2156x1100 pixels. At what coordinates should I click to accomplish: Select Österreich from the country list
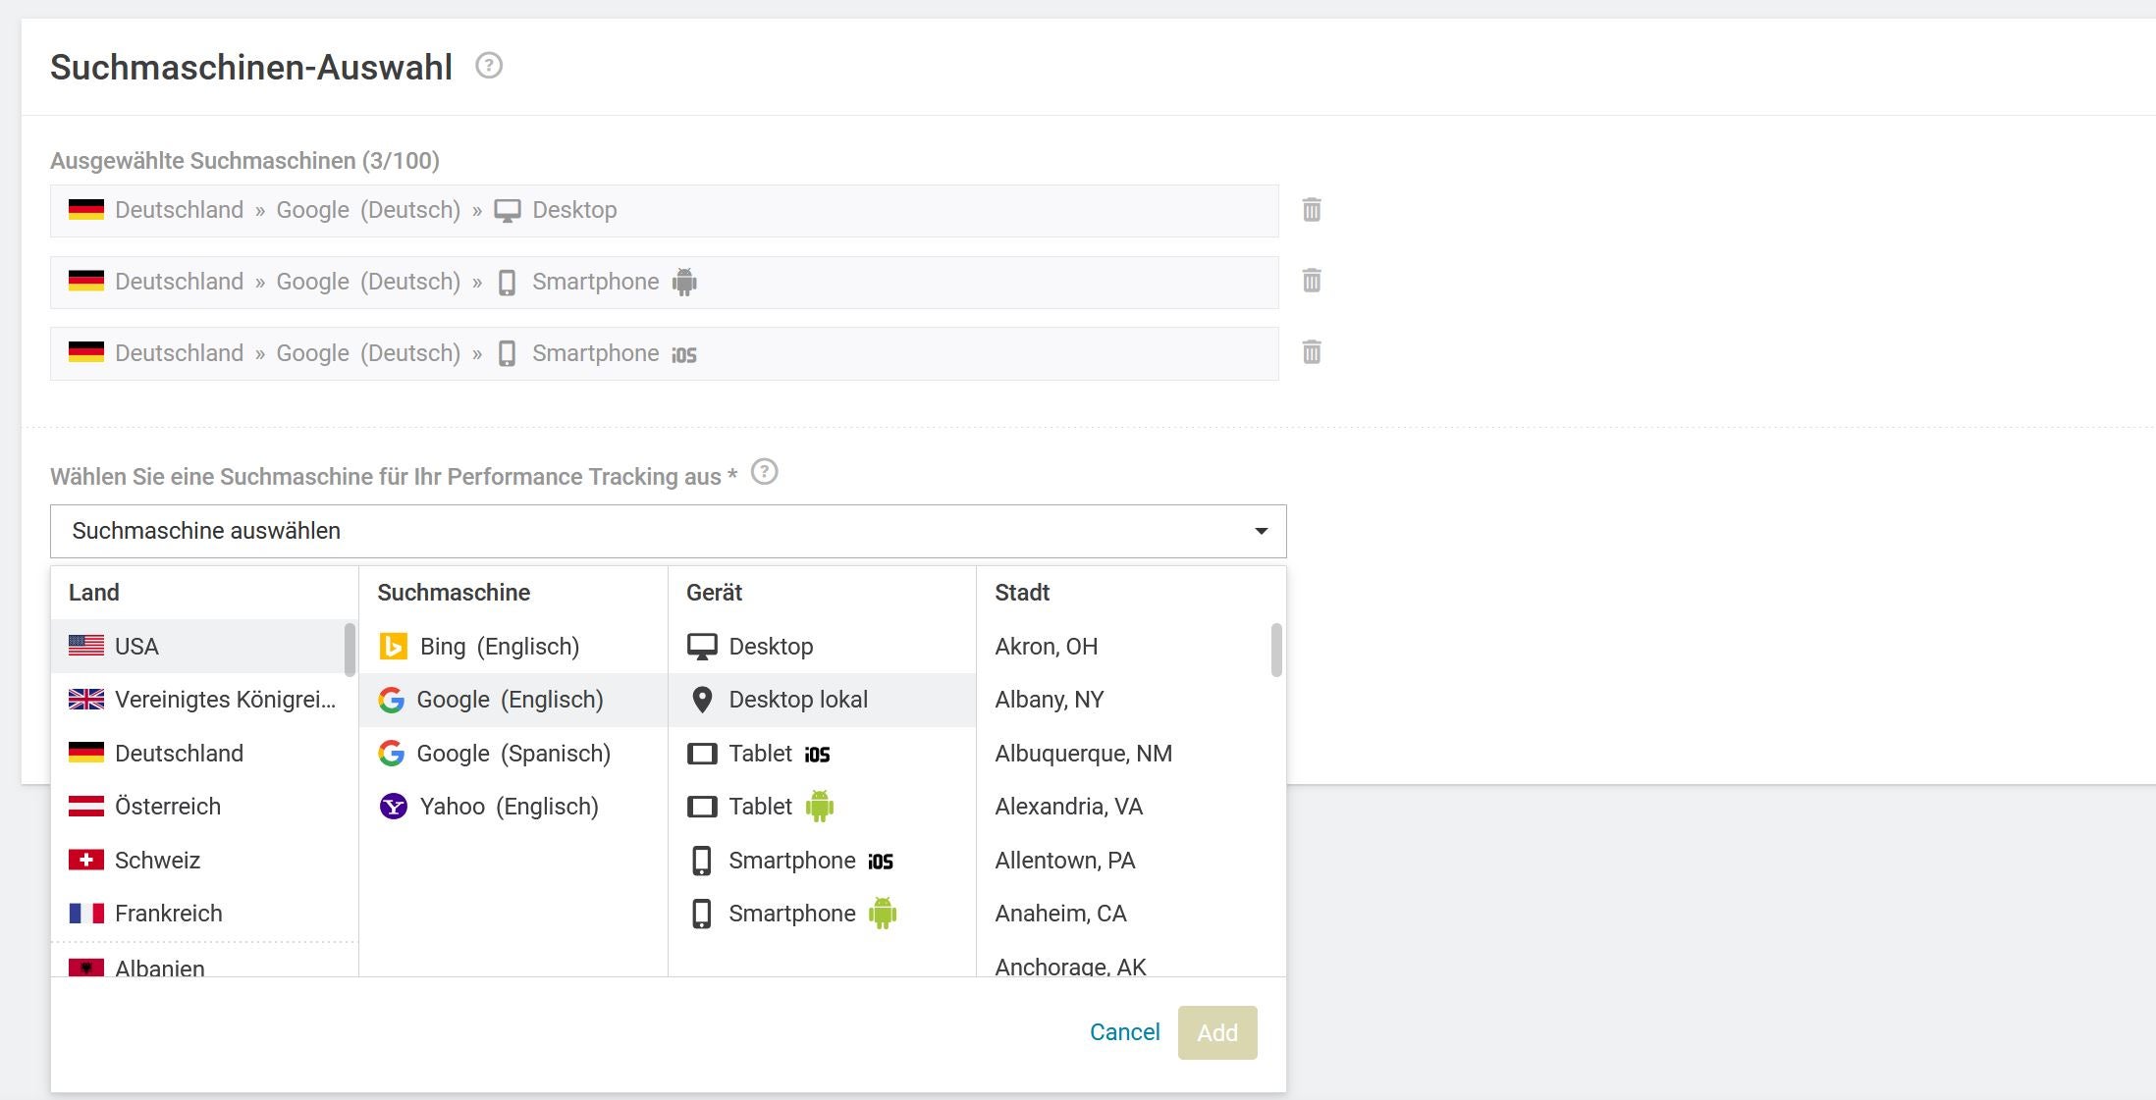(167, 807)
